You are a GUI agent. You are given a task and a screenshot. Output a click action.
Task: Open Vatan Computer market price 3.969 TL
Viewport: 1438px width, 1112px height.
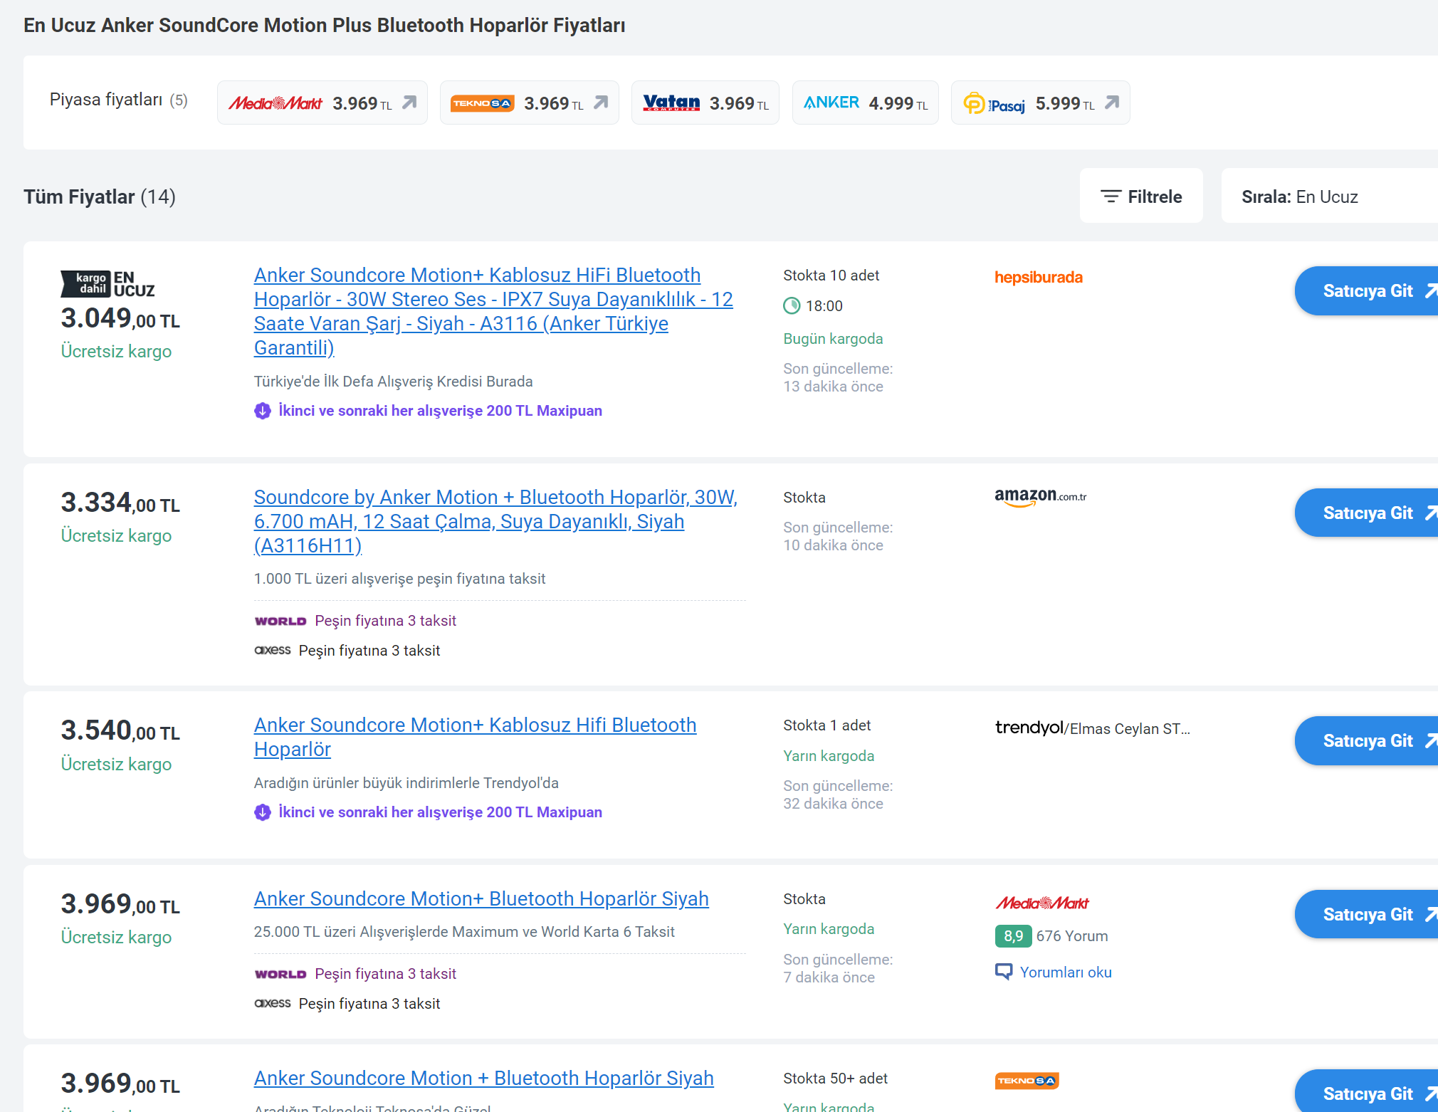click(x=705, y=103)
